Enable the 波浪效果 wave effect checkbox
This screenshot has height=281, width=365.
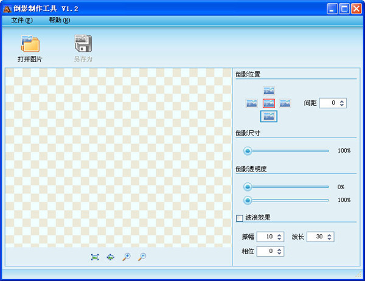(x=240, y=218)
